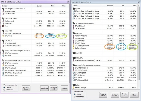Select GPU Video Engine Load row
Viewport: 141px width, 101px height.
pos(34,73)
